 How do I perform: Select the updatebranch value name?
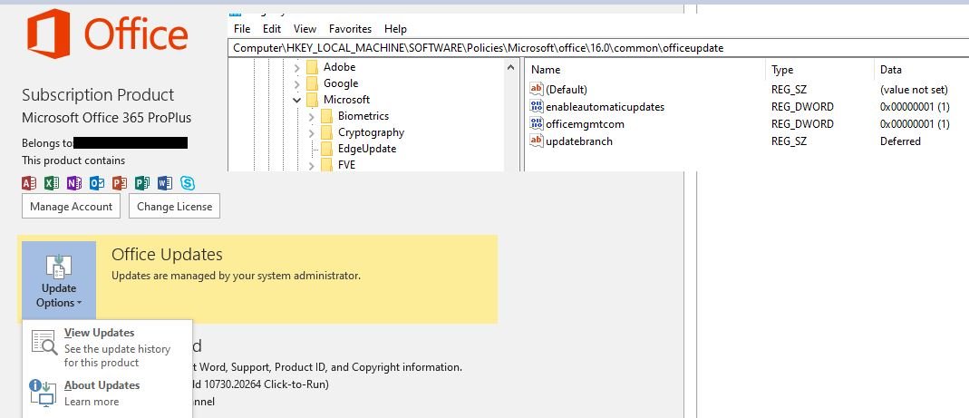579,141
